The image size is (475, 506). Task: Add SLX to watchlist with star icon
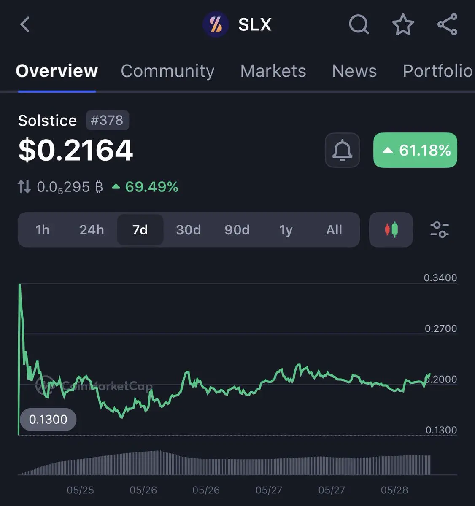click(403, 24)
